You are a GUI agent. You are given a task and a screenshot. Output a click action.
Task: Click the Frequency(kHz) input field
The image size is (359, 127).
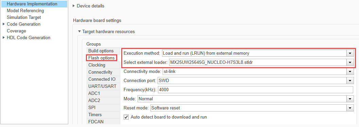tap(255, 90)
